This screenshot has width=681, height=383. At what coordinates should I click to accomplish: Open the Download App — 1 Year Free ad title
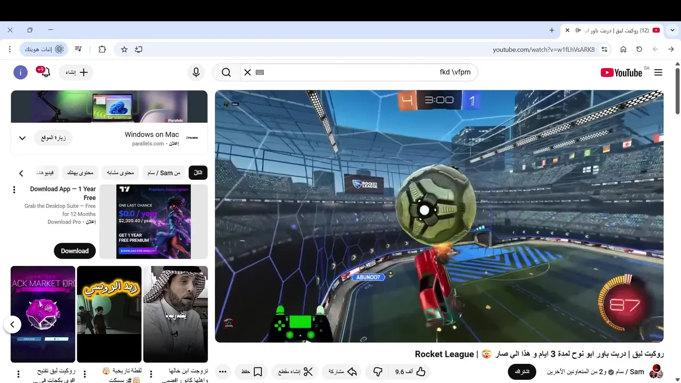click(x=63, y=193)
